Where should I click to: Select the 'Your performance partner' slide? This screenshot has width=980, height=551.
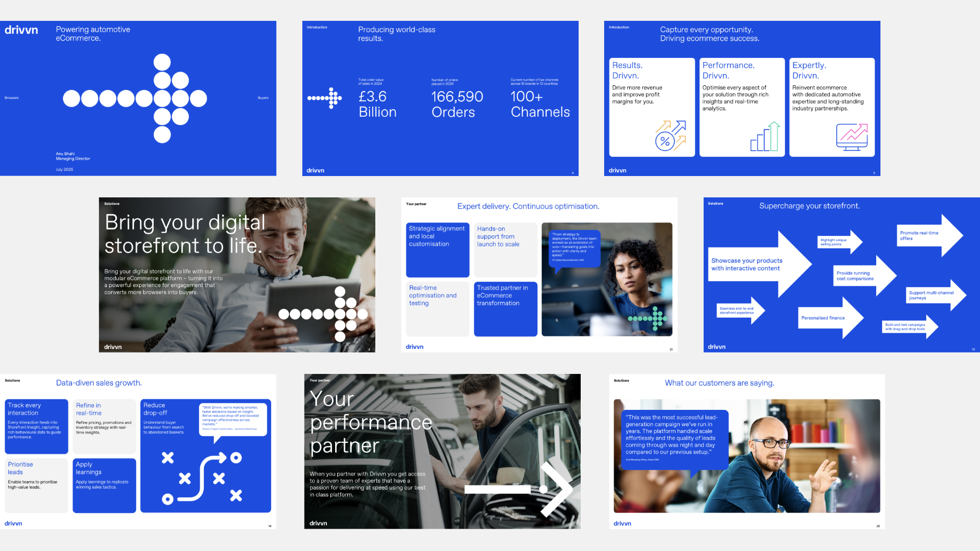click(443, 452)
